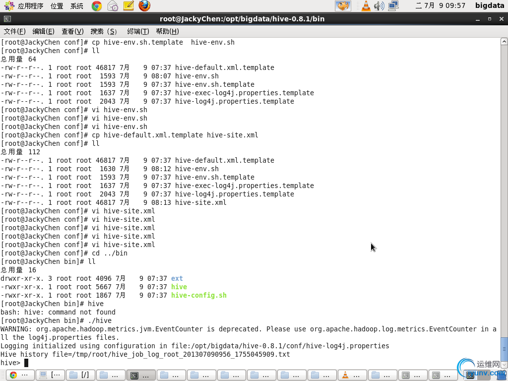Open the volume speaker icon
508x381 pixels.
[x=379, y=6]
